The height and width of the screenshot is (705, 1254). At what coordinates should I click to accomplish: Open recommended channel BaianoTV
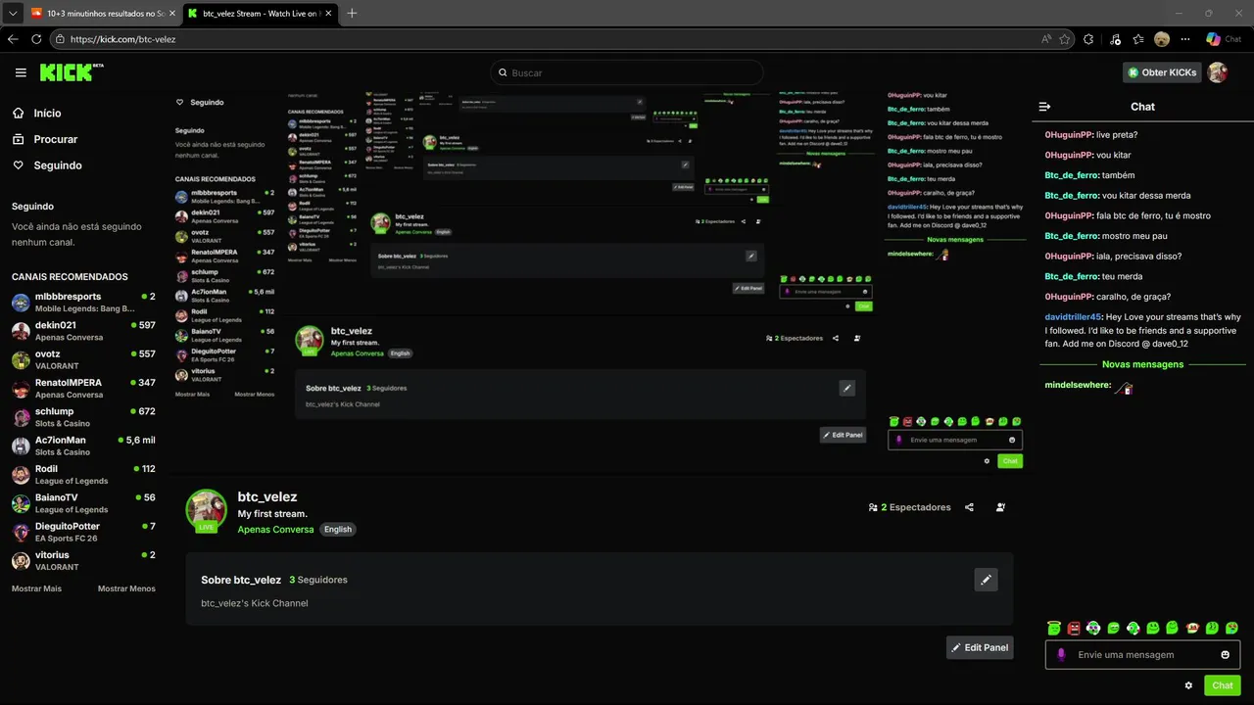83,503
